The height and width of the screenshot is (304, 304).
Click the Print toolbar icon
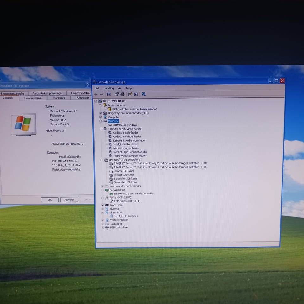[x=122, y=94]
